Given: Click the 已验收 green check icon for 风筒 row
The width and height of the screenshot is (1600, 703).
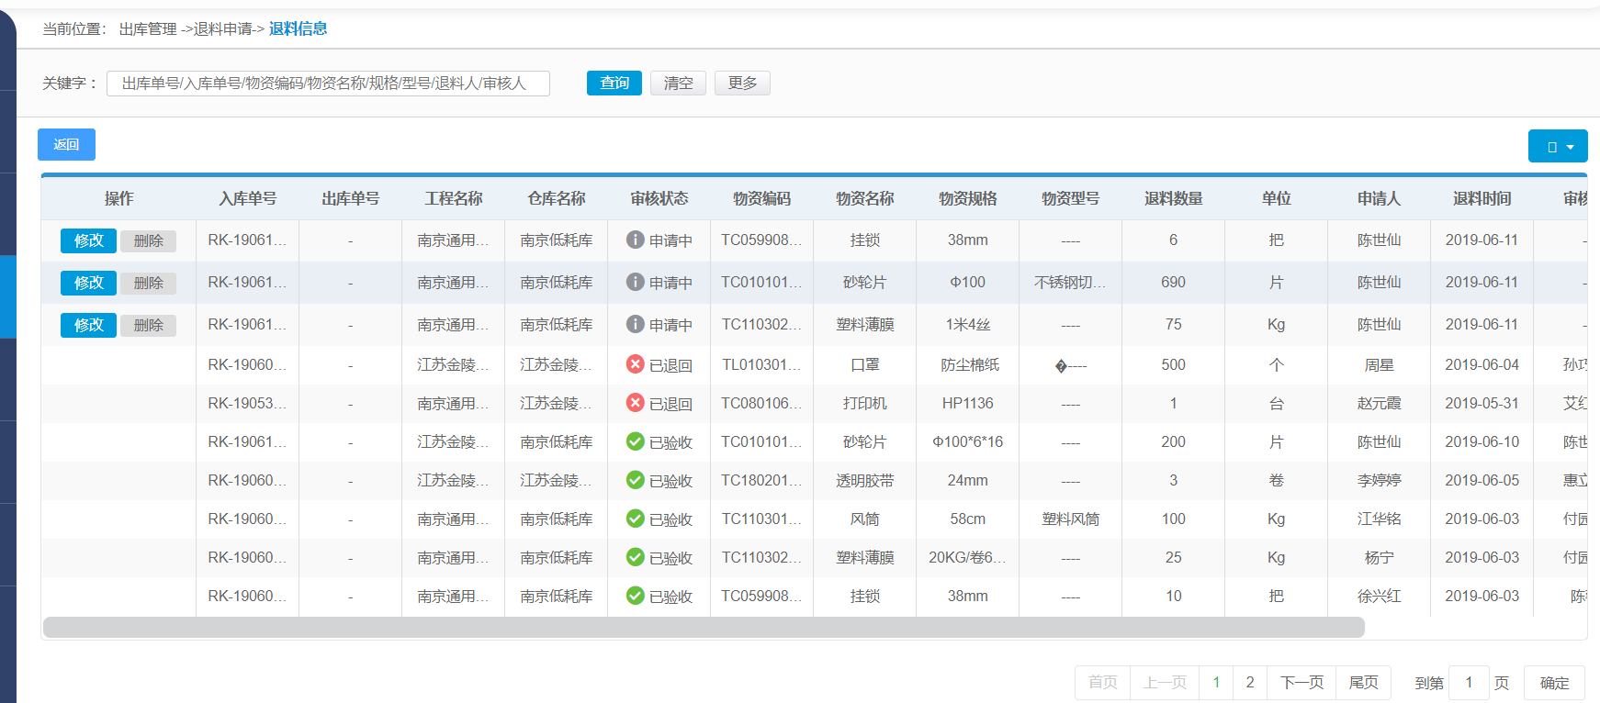Looking at the screenshot, I should tap(635, 519).
